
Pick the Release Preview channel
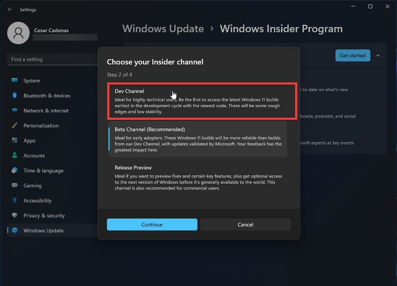198,178
